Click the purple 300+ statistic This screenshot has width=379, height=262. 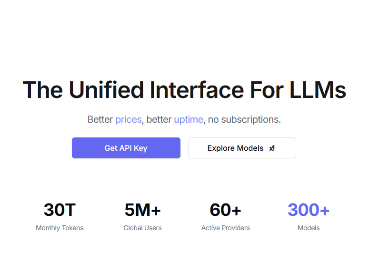point(309,210)
